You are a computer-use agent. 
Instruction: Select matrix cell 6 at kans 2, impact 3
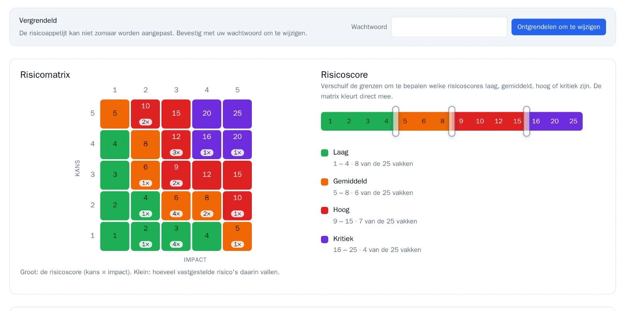click(176, 205)
